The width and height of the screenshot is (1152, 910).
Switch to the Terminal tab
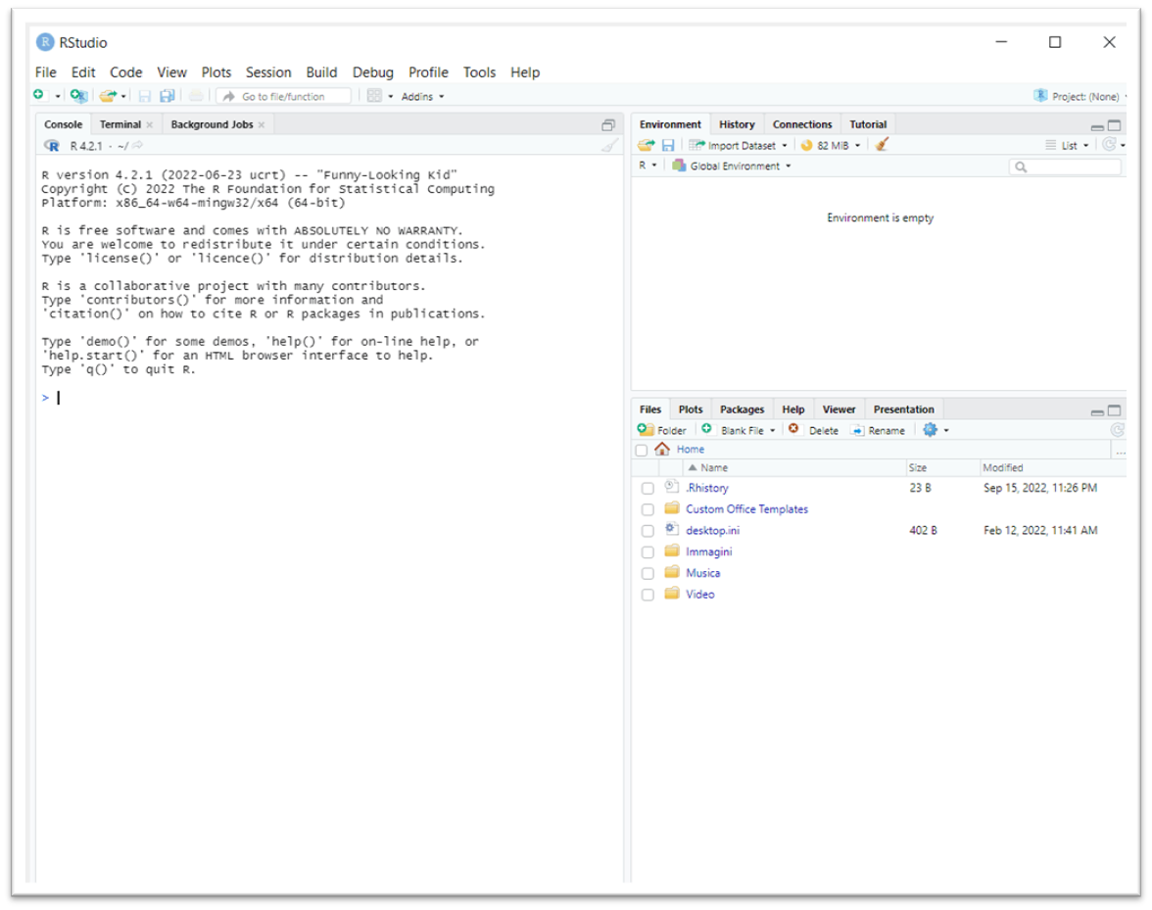(120, 124)
